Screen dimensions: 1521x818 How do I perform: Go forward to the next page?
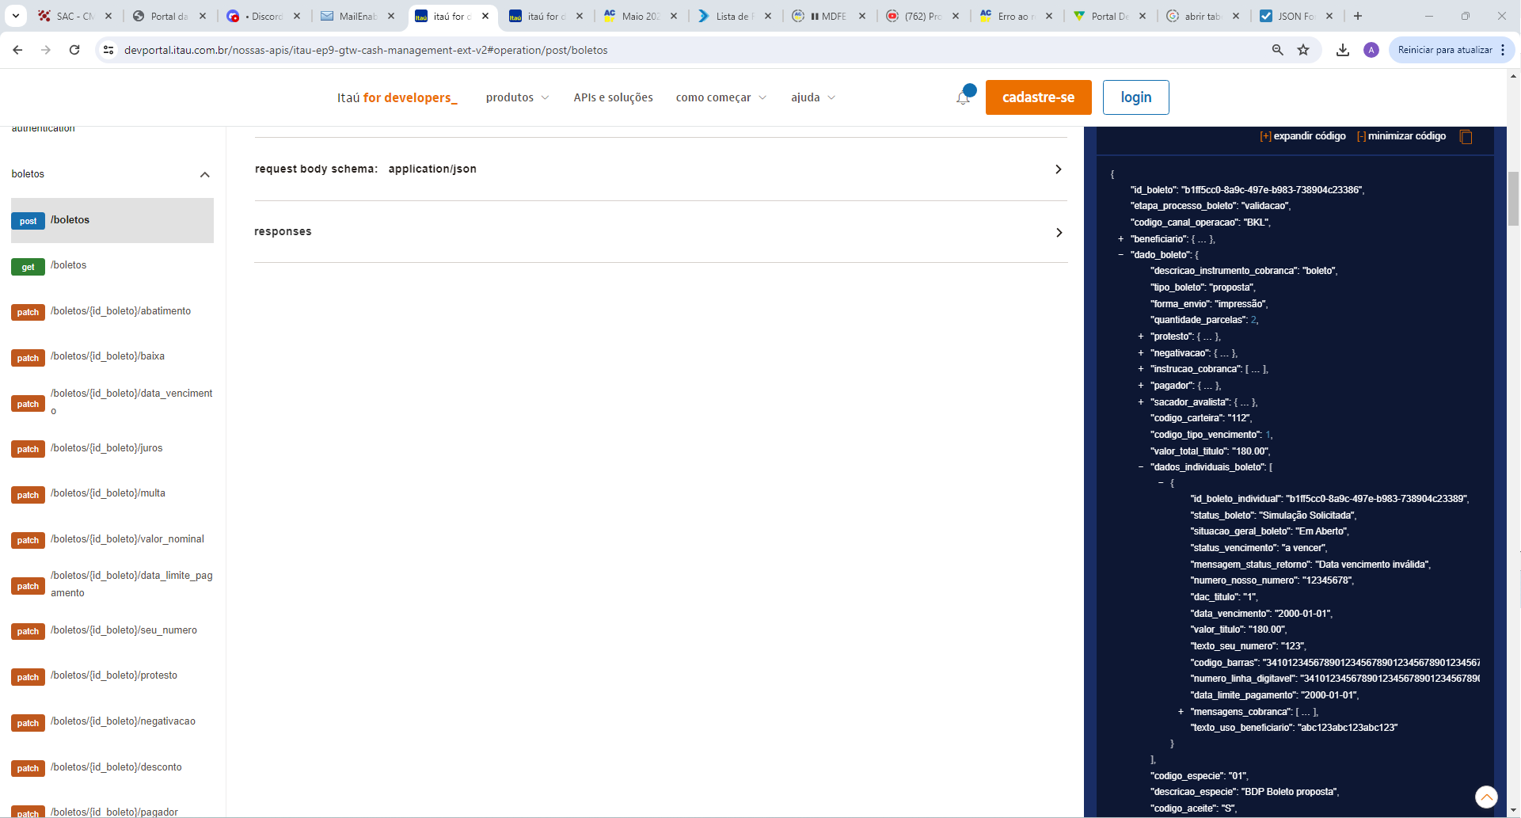[46, 50]
